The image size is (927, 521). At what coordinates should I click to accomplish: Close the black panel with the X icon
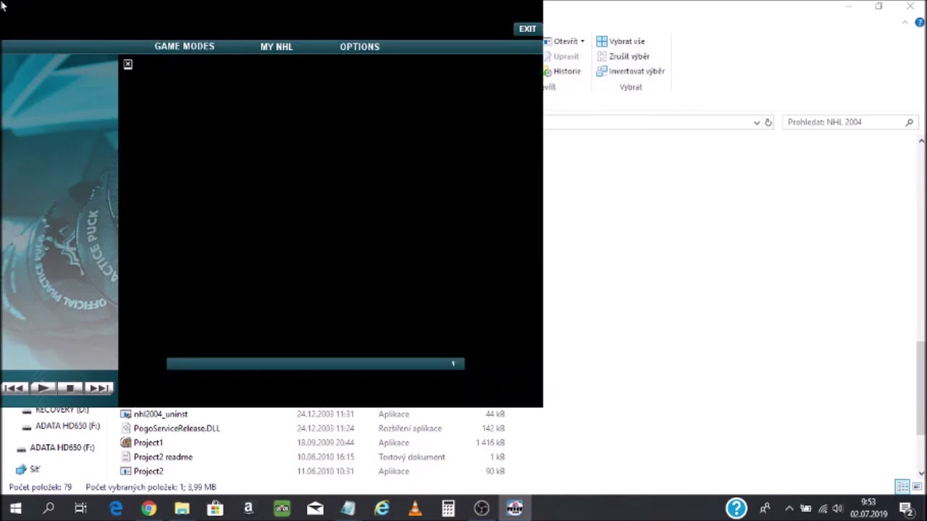(127, 64)
